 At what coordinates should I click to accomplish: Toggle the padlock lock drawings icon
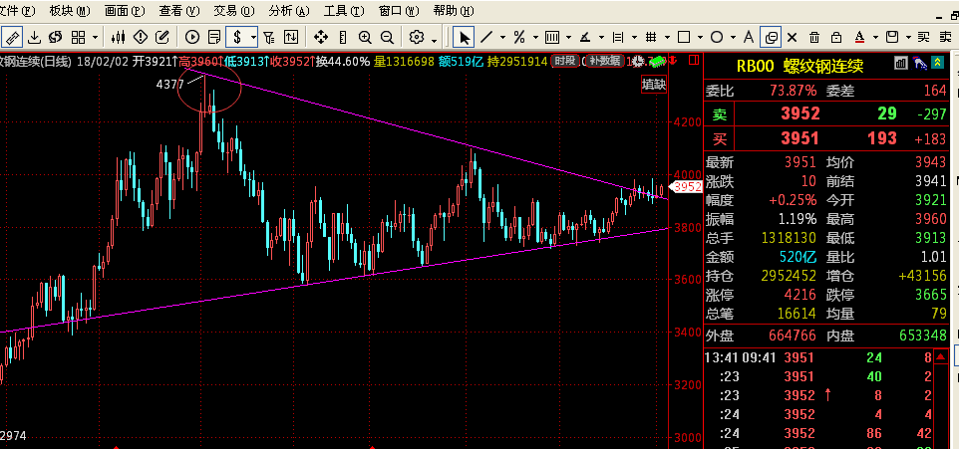tap(836, 37)
